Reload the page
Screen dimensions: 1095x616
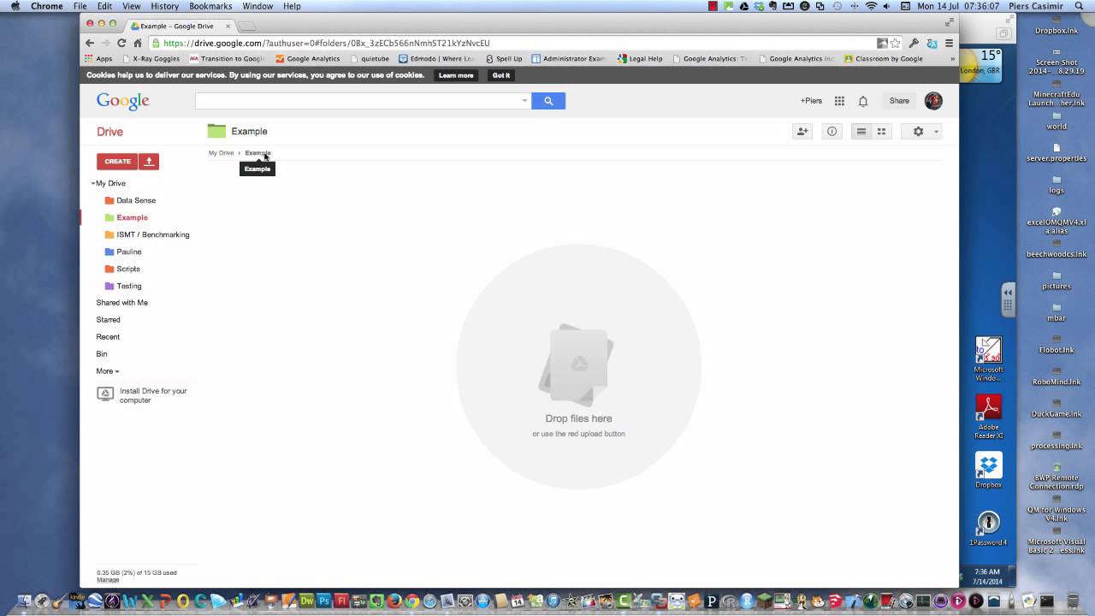pyautogui.click(x=121, y=43)
